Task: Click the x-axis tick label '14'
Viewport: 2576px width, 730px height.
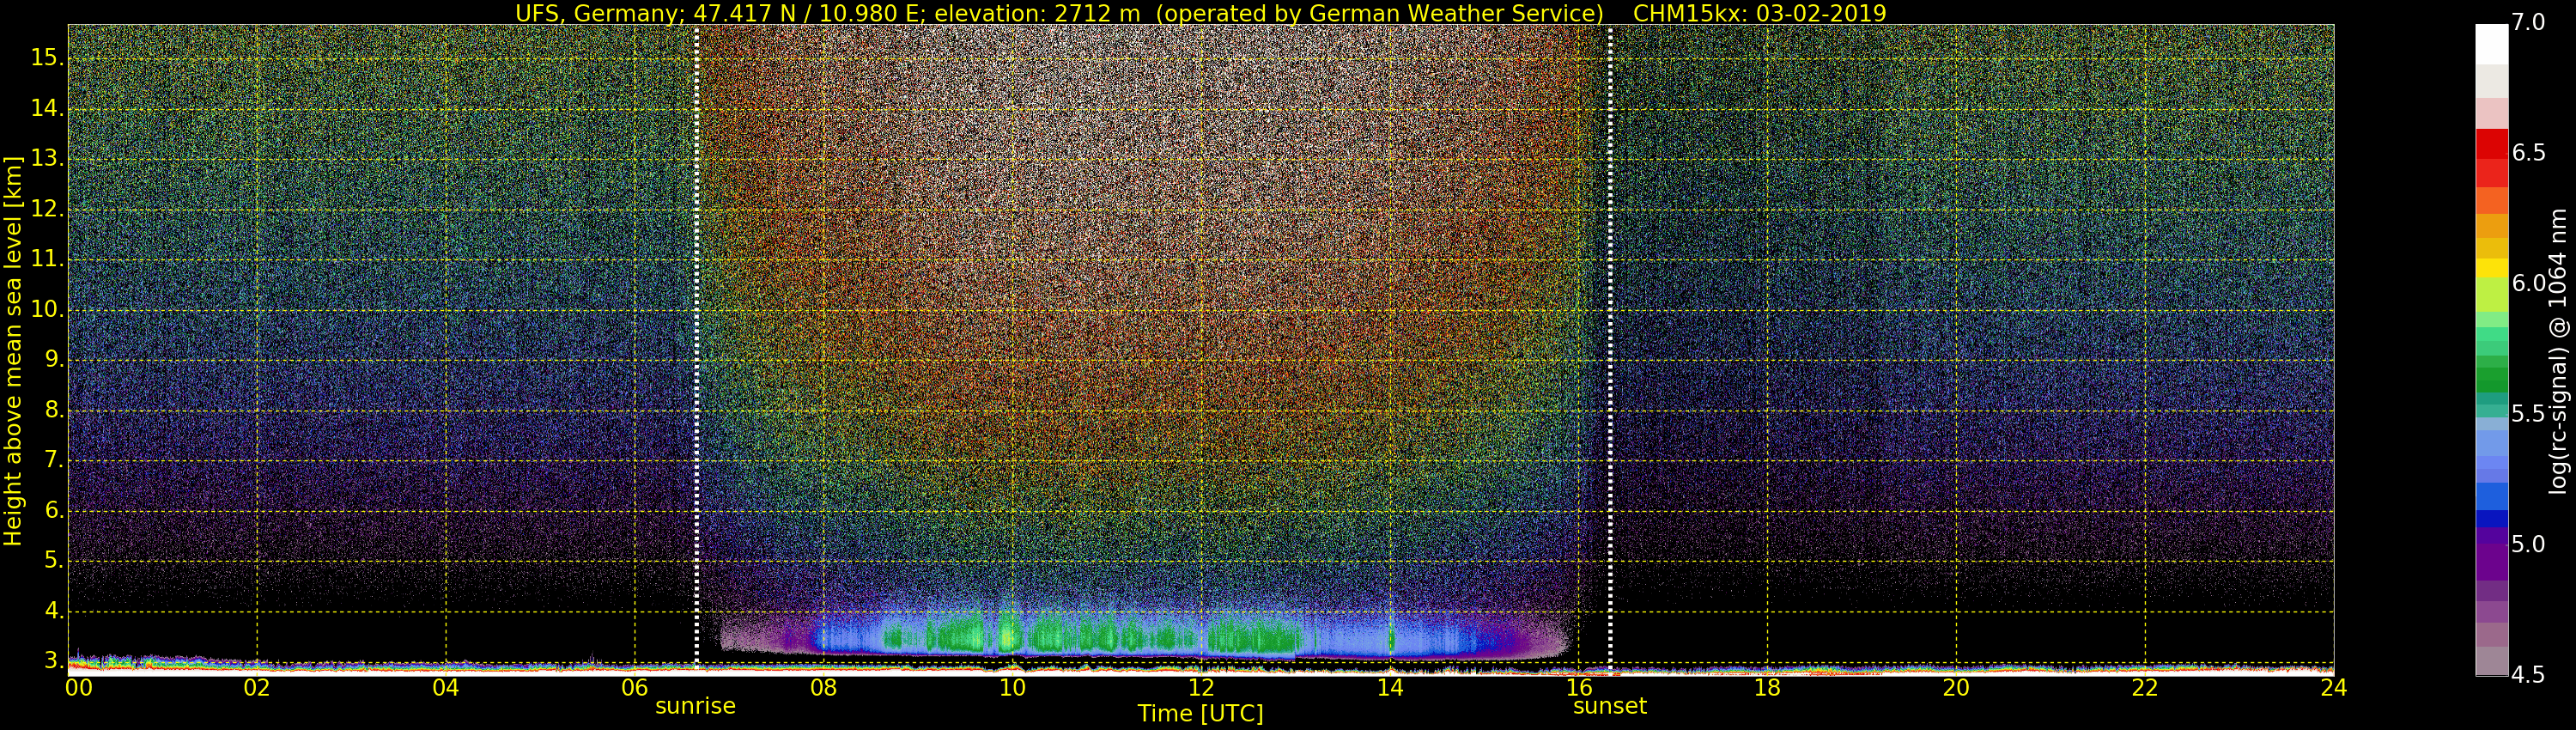Action: (1390, 688)
